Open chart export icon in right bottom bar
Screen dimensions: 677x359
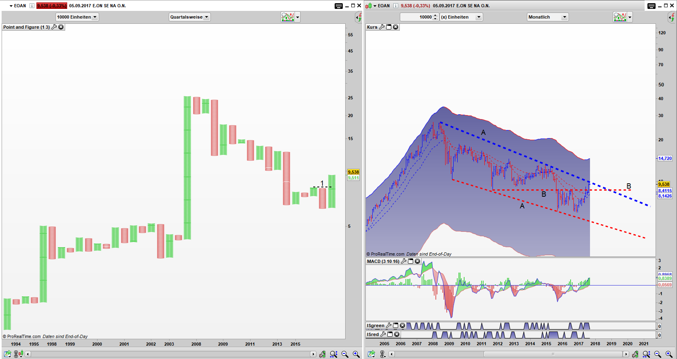[x=371, y=354]
